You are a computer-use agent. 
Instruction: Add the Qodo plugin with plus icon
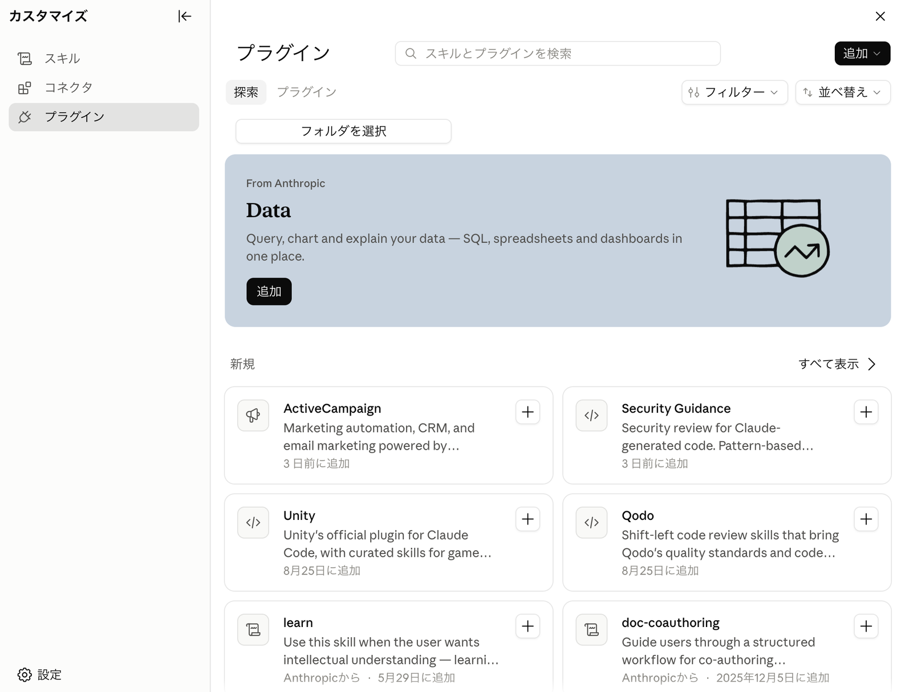coord(866,519)
